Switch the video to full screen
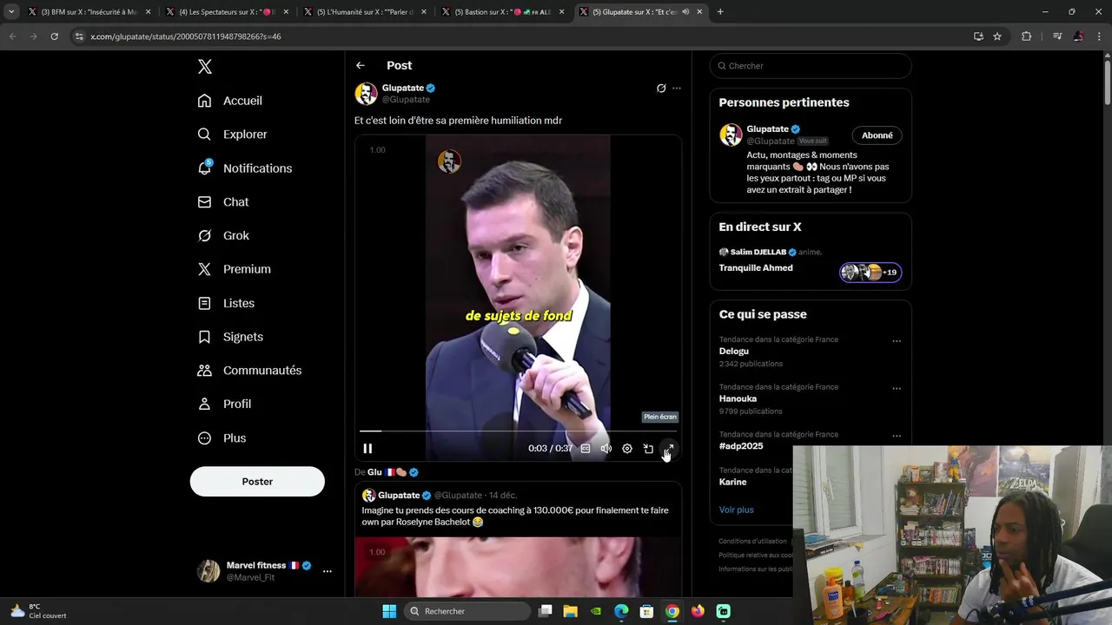This screenshot has width=1112, height=625. click(x=669, y=449)
